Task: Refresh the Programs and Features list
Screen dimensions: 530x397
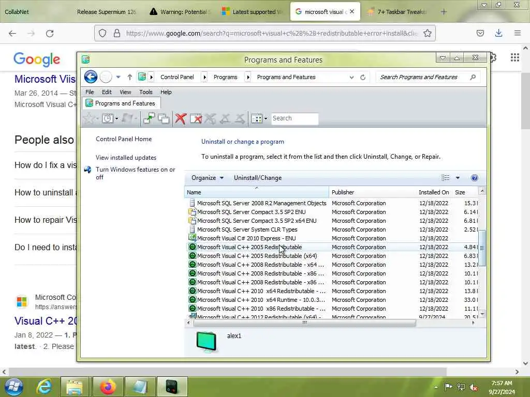Action: pos(363,78)
